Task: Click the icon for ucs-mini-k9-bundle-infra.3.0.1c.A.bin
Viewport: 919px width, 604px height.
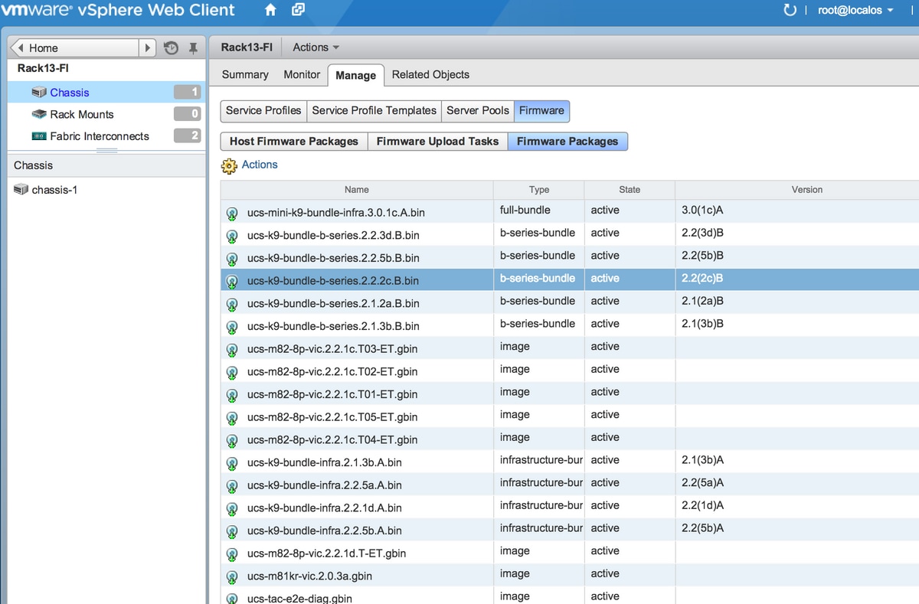Action: pyautogui.click(x=232, y=214)
